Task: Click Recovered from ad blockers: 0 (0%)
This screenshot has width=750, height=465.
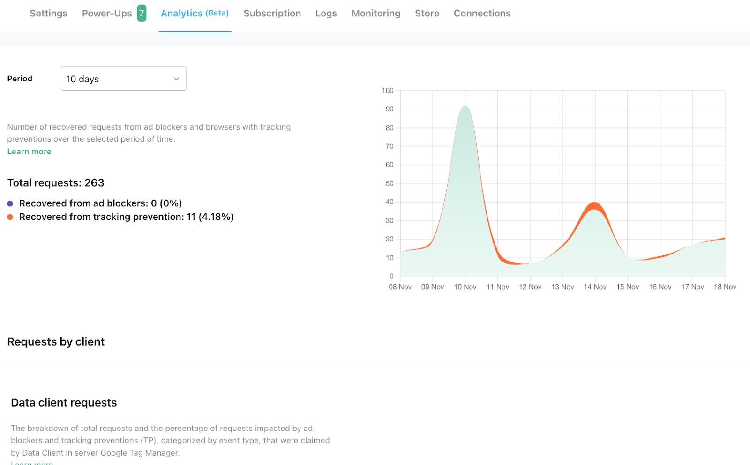Action: pyautogui.click(x=100, y=203)
